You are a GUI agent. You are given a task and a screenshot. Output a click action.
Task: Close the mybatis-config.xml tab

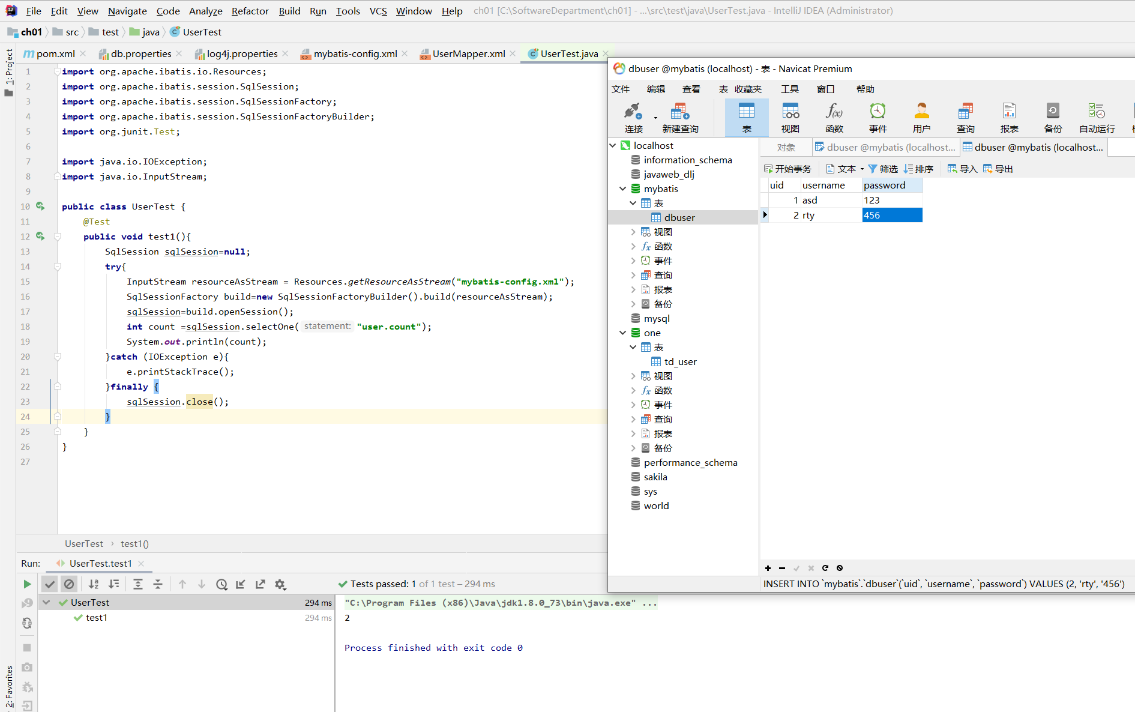point(405,53)
